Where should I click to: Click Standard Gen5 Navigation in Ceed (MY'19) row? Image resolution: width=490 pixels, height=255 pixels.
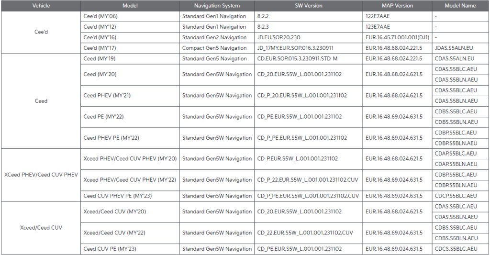click(x=217, y=59)
